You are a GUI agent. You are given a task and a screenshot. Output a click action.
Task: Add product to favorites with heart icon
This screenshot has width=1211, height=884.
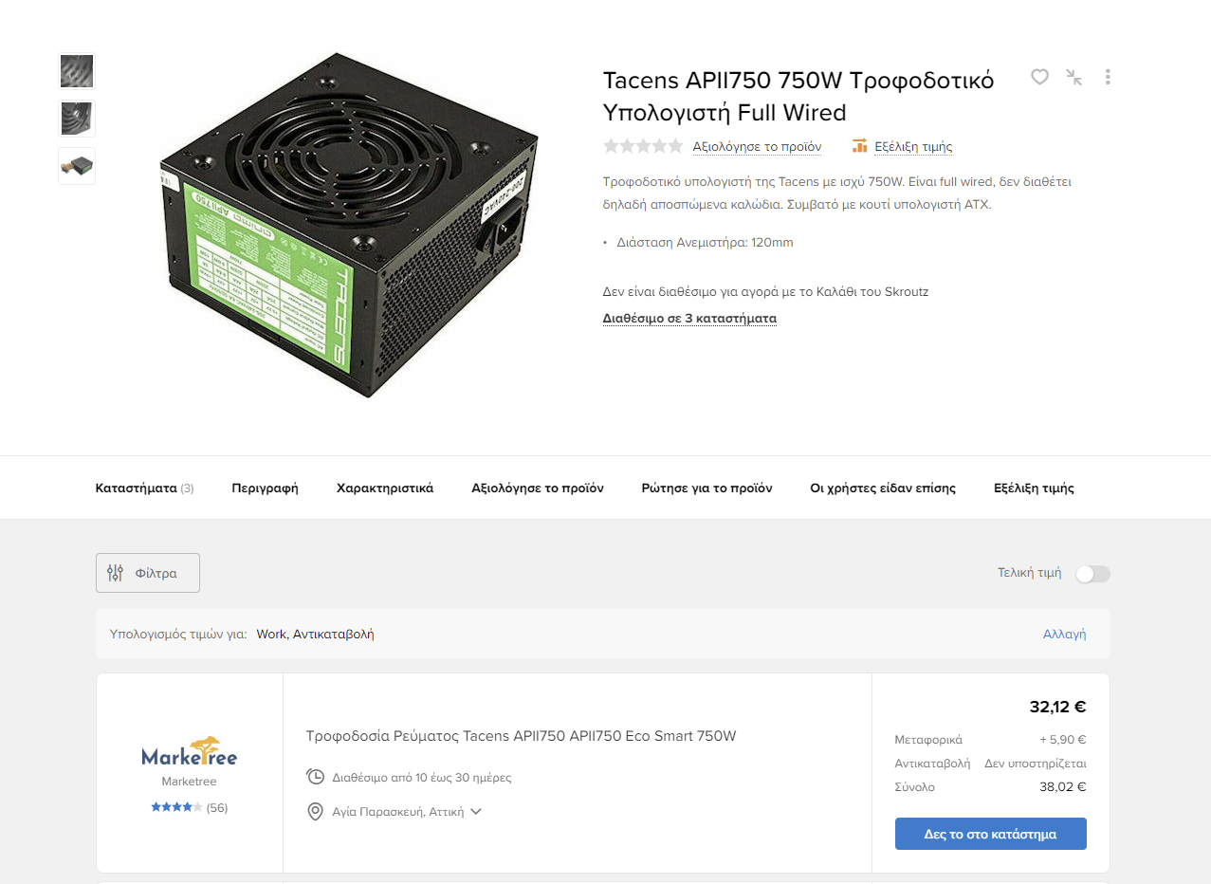click(1039, 77)
